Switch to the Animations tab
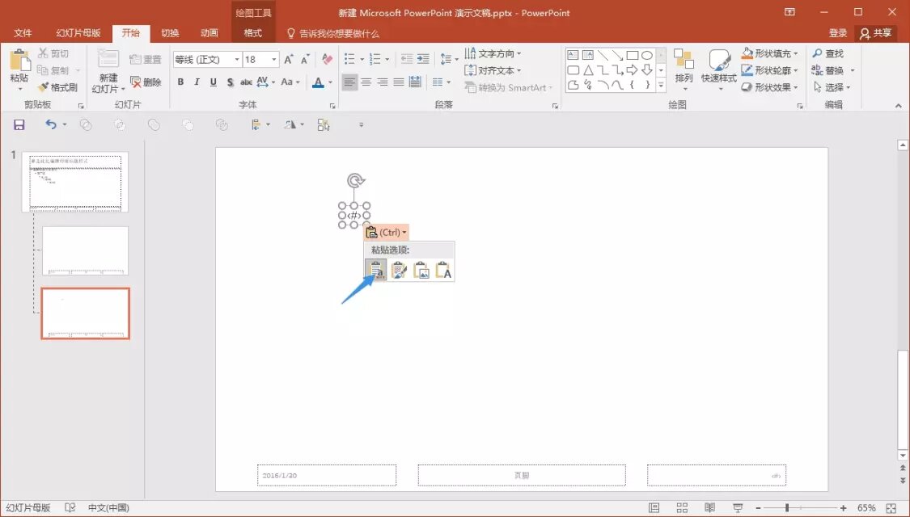The image size is (910, 517). [210, 33]
